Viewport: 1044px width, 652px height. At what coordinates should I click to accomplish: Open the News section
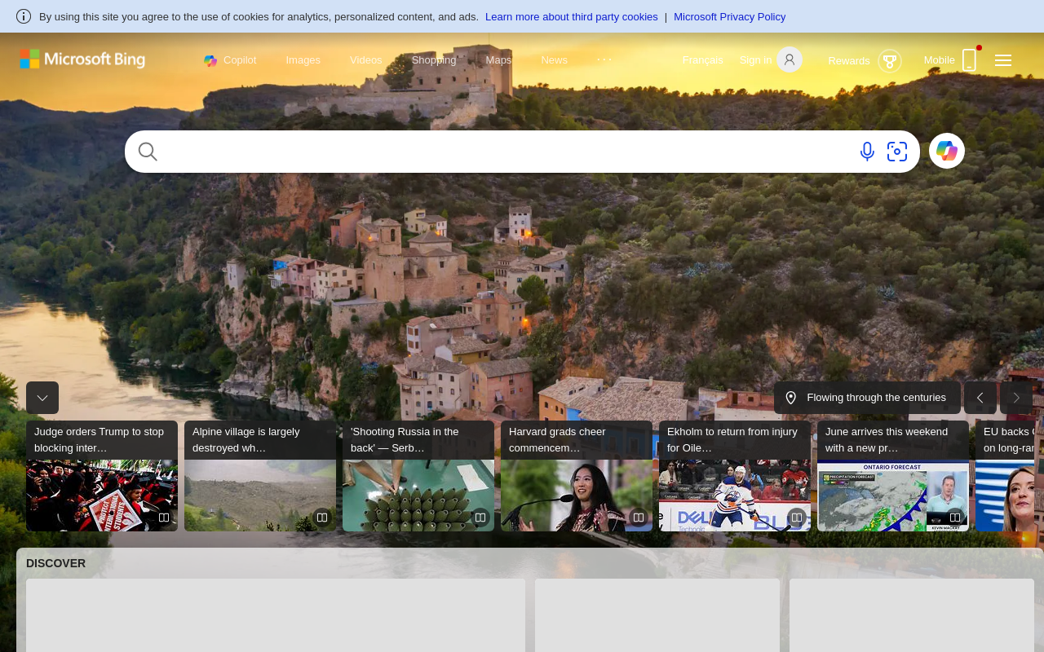554,59
